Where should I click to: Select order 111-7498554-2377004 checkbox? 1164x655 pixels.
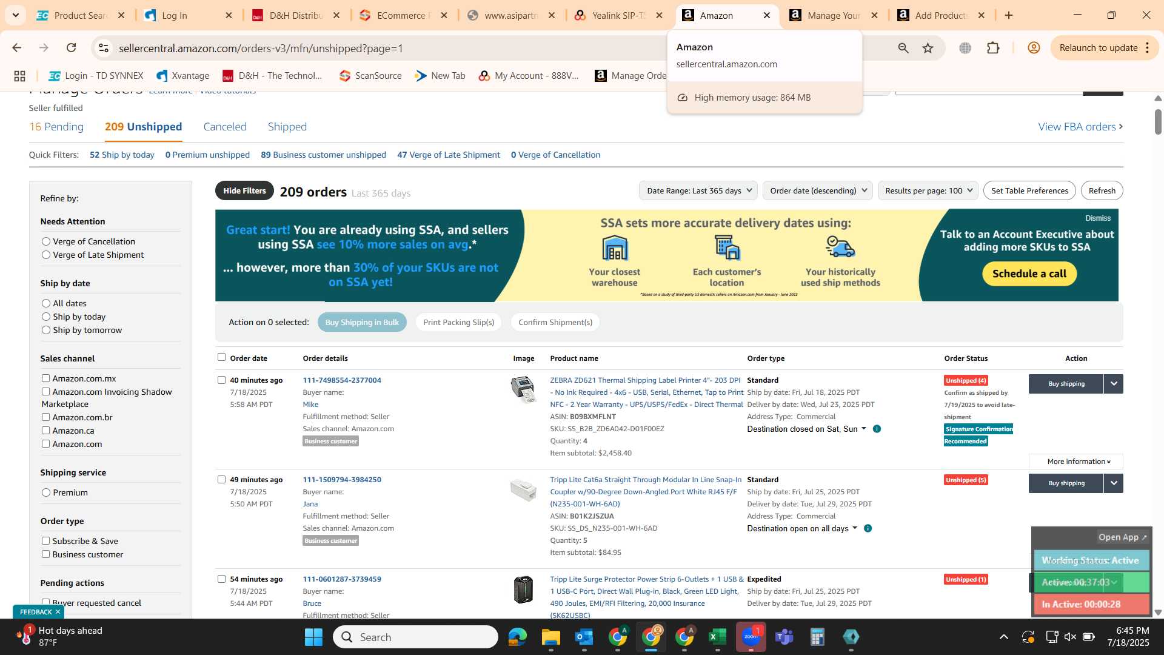(x=221, y=380)
